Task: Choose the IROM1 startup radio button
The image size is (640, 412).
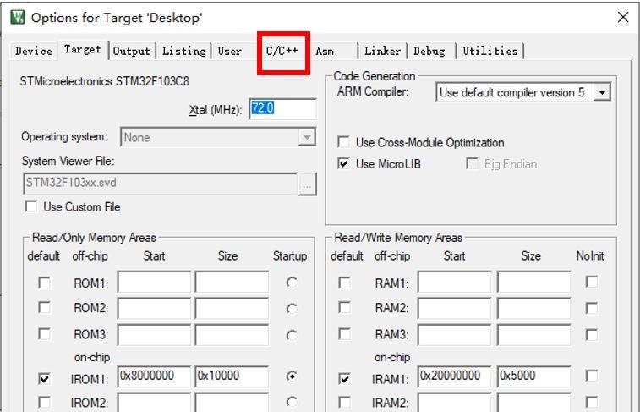Action: tap(292, 376)
